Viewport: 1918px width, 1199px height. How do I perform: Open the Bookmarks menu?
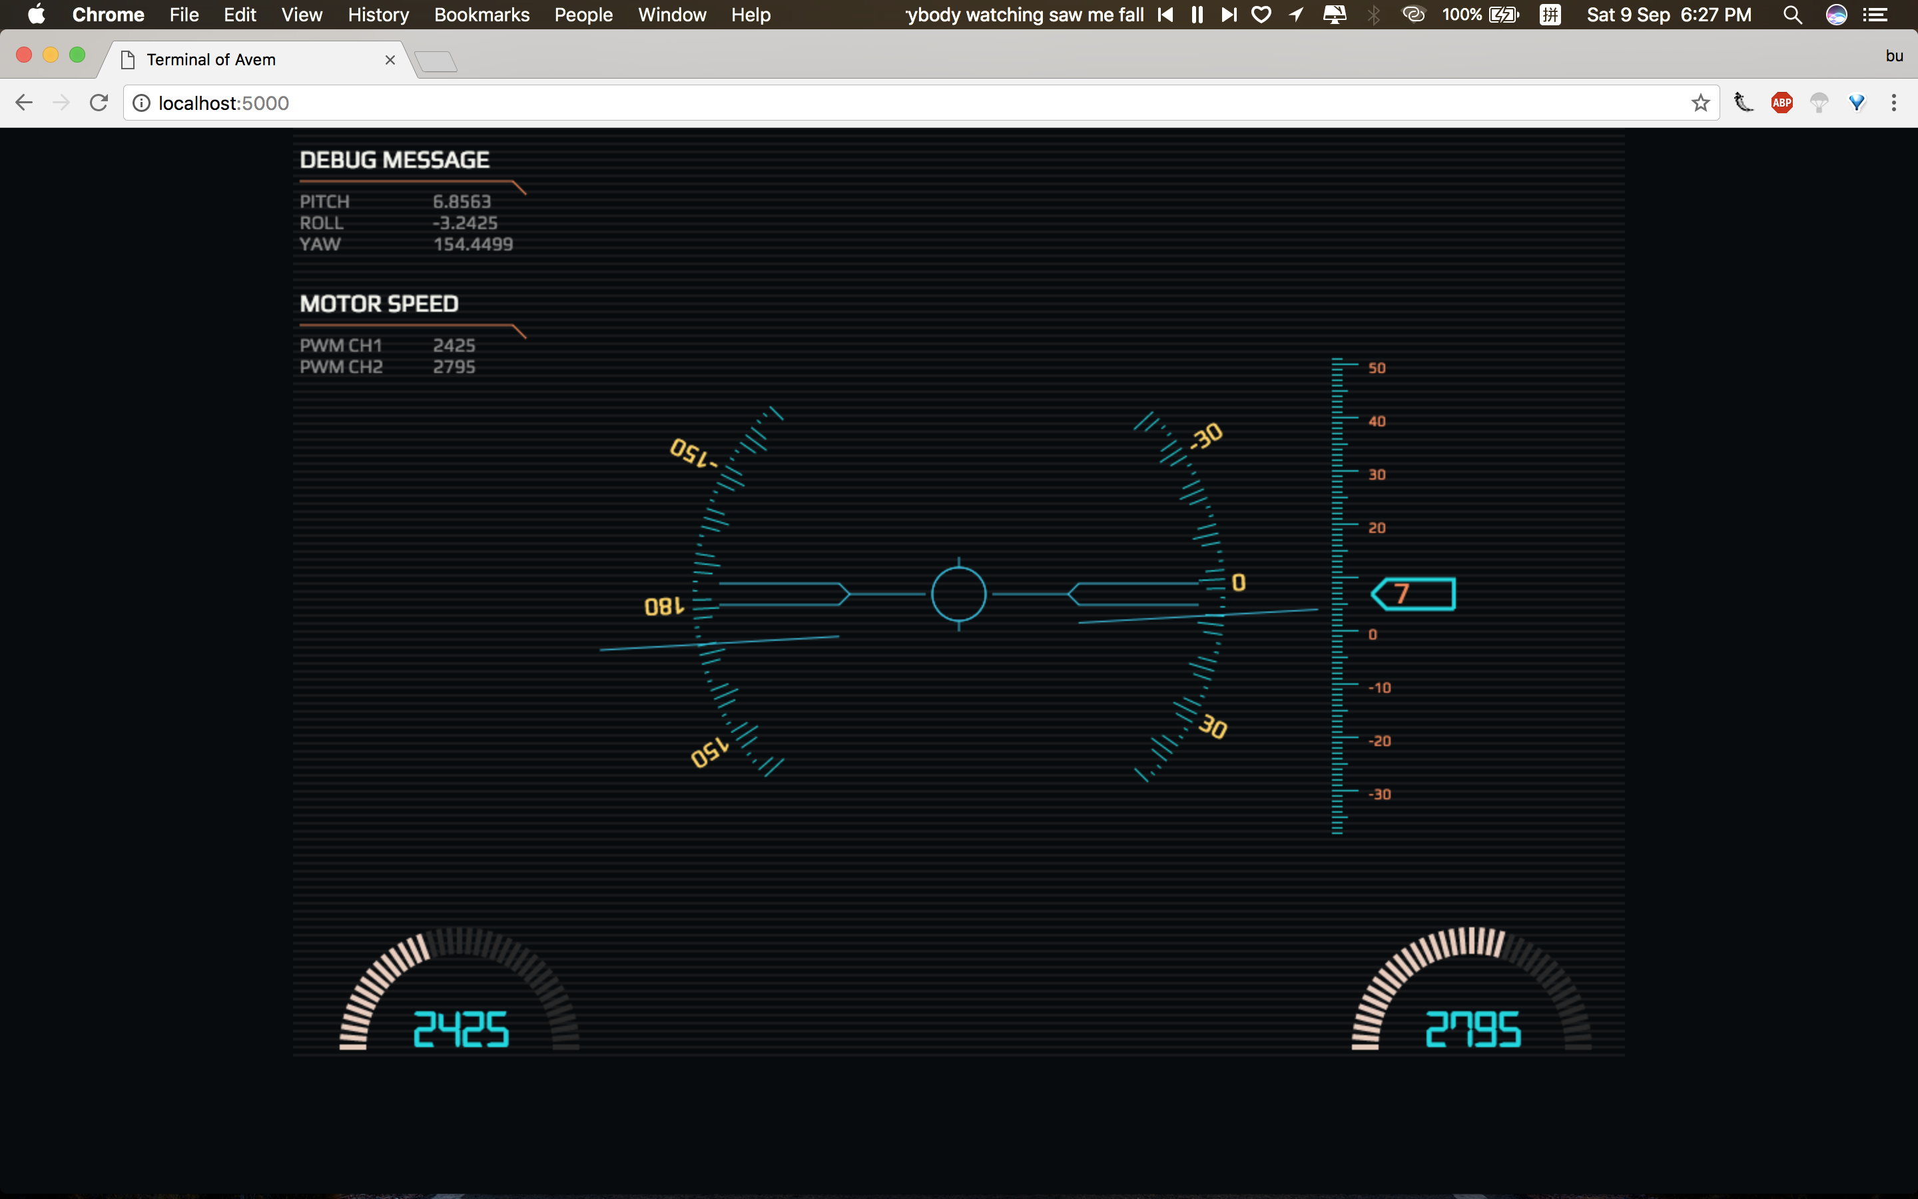pos(481,14)
